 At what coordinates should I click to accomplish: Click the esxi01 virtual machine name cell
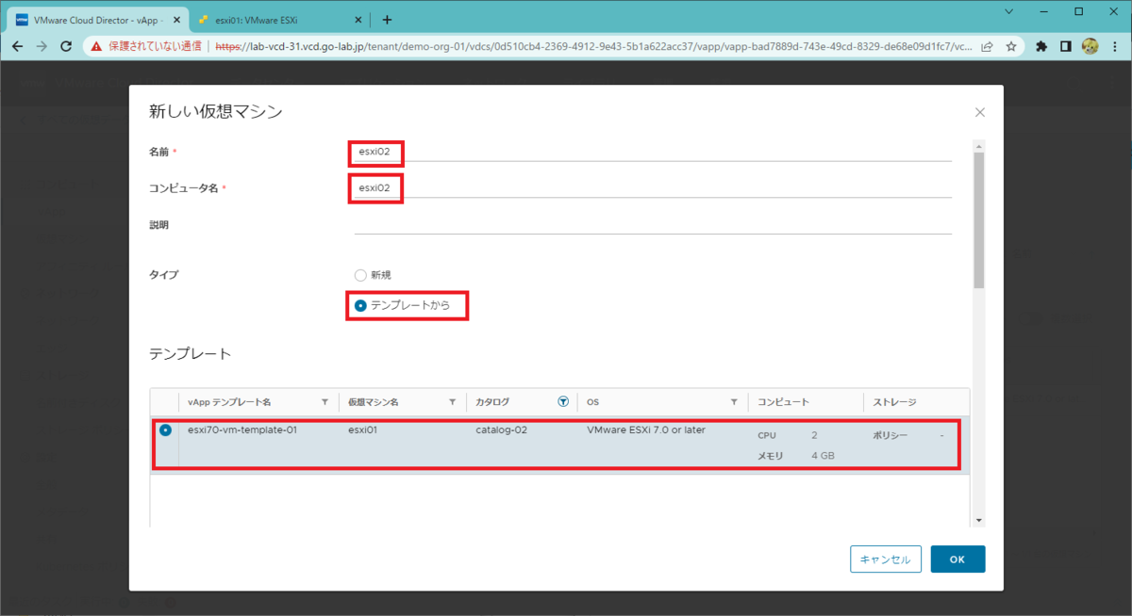tap(363, 430)
